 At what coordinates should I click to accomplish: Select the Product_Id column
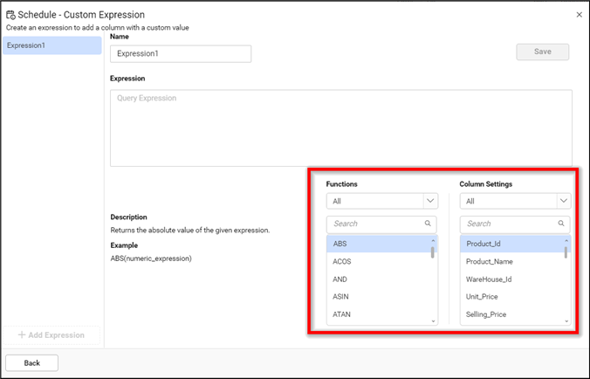511,245
